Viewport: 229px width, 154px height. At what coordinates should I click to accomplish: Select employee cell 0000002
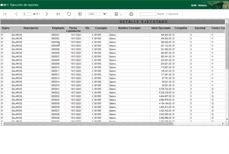coord(55,38)
